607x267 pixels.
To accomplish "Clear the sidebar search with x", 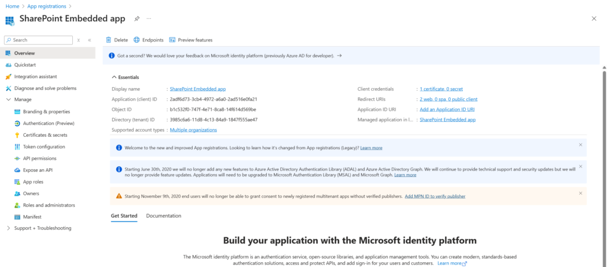I will pos(79,40).
